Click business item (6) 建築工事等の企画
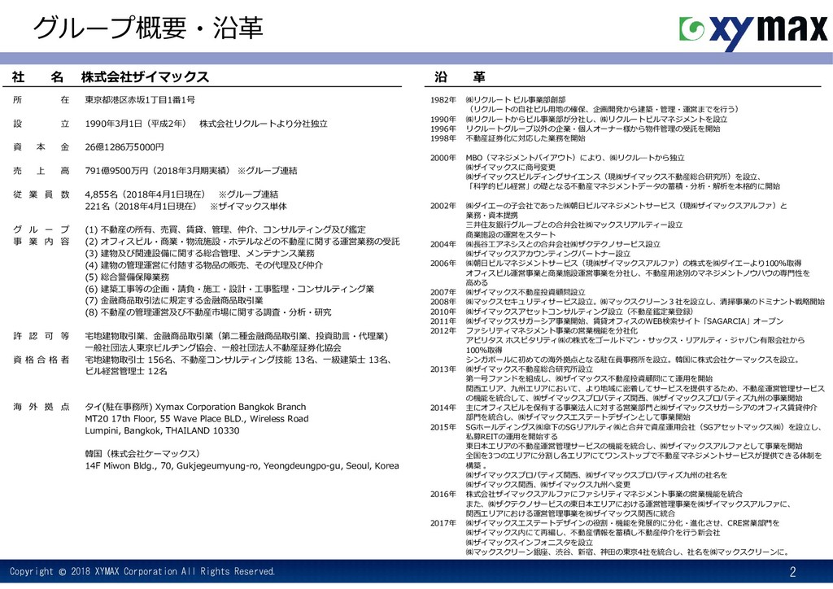 229,289
